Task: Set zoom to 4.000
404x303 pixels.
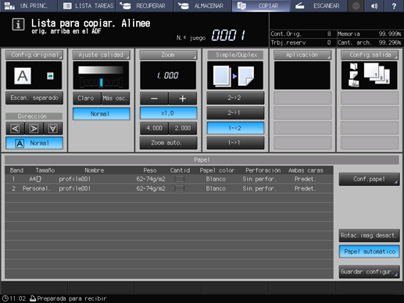Action: [x=154, y=128]
